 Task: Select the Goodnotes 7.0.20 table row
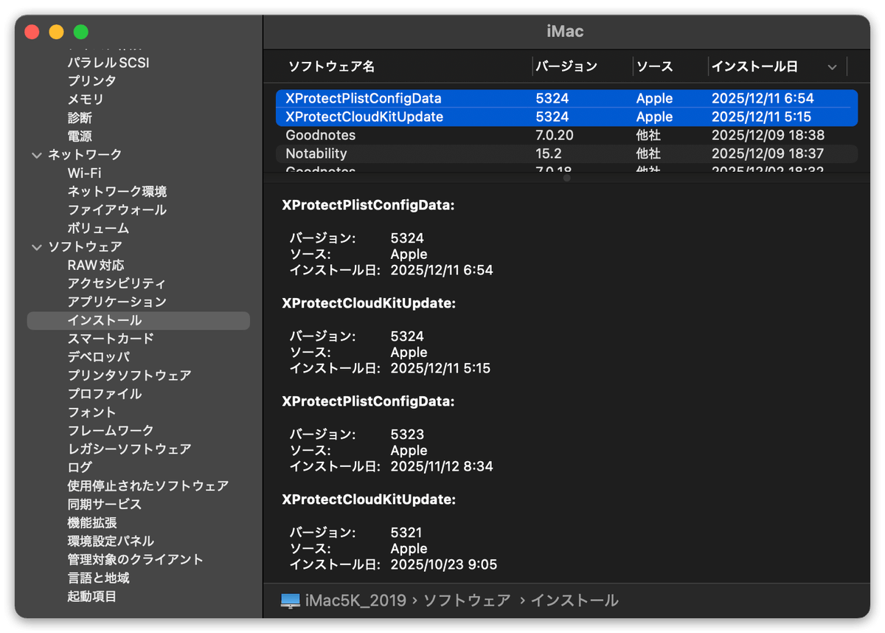coord(566,135)
